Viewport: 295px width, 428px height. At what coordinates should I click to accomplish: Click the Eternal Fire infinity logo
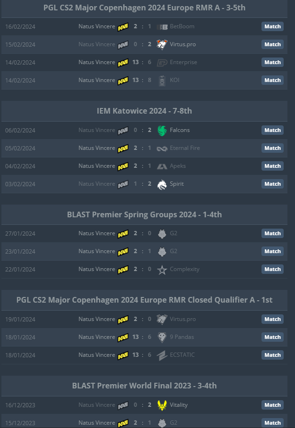(162, 148)
